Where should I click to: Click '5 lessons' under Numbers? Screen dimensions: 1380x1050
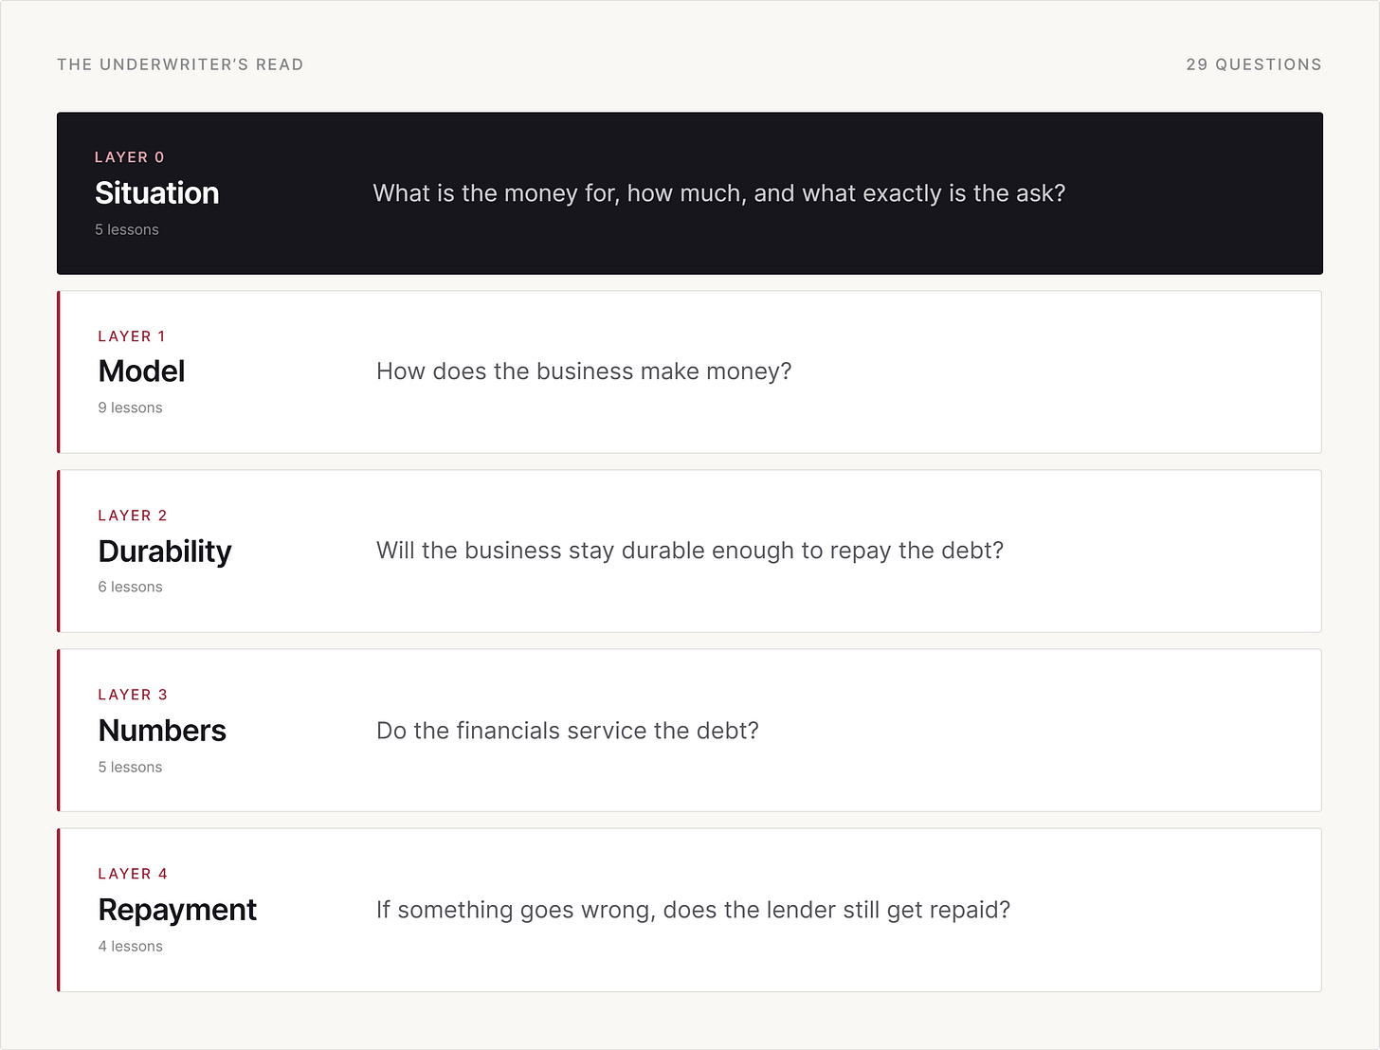[x=130, y=767]
